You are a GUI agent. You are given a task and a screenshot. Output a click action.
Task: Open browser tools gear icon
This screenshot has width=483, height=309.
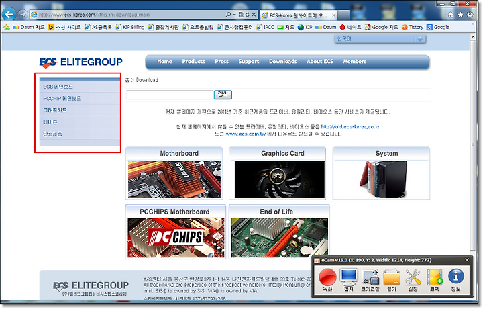tap(470, 15)
